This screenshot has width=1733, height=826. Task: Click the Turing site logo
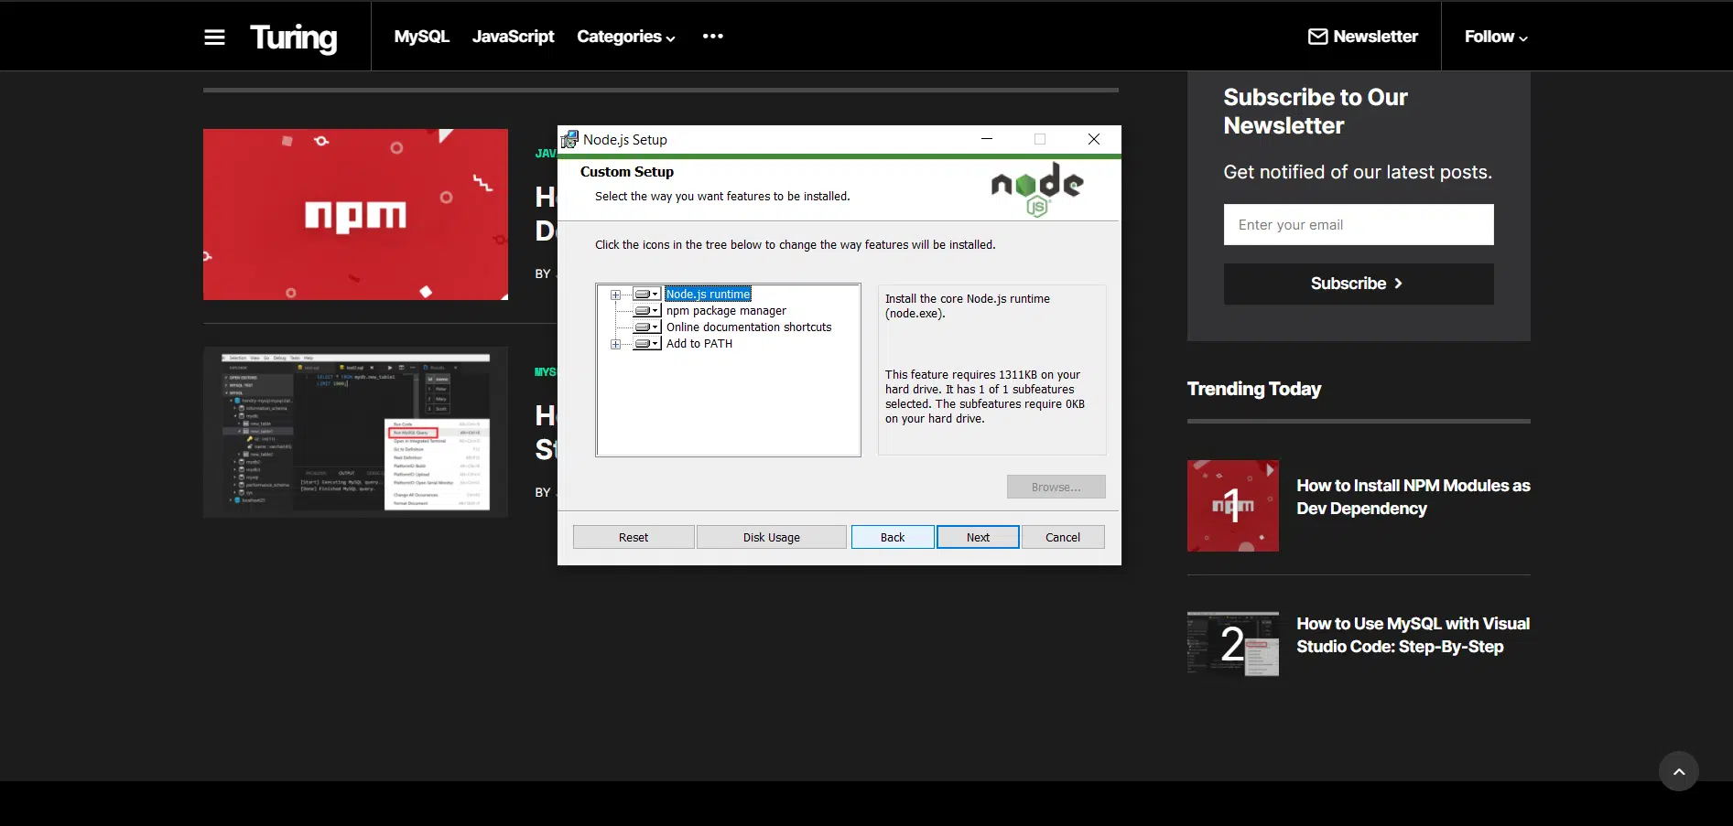pyautogui.click(x=293, y=38)
